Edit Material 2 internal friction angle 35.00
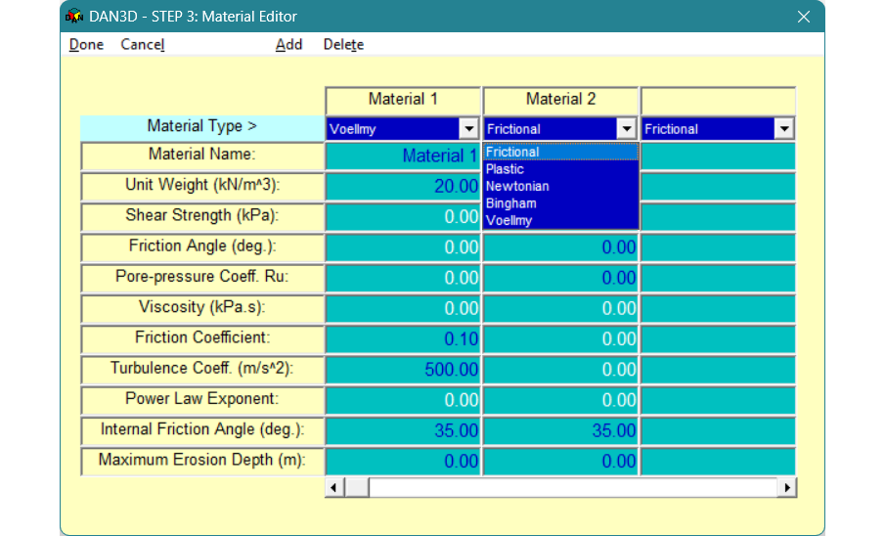 point(560,430)
